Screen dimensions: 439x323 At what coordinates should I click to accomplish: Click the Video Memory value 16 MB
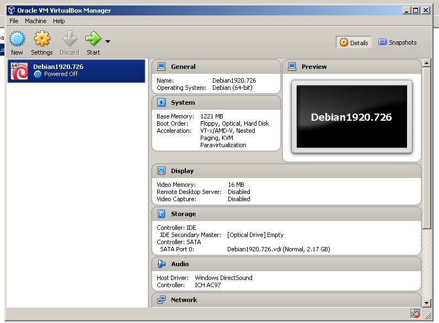(236, 185)
